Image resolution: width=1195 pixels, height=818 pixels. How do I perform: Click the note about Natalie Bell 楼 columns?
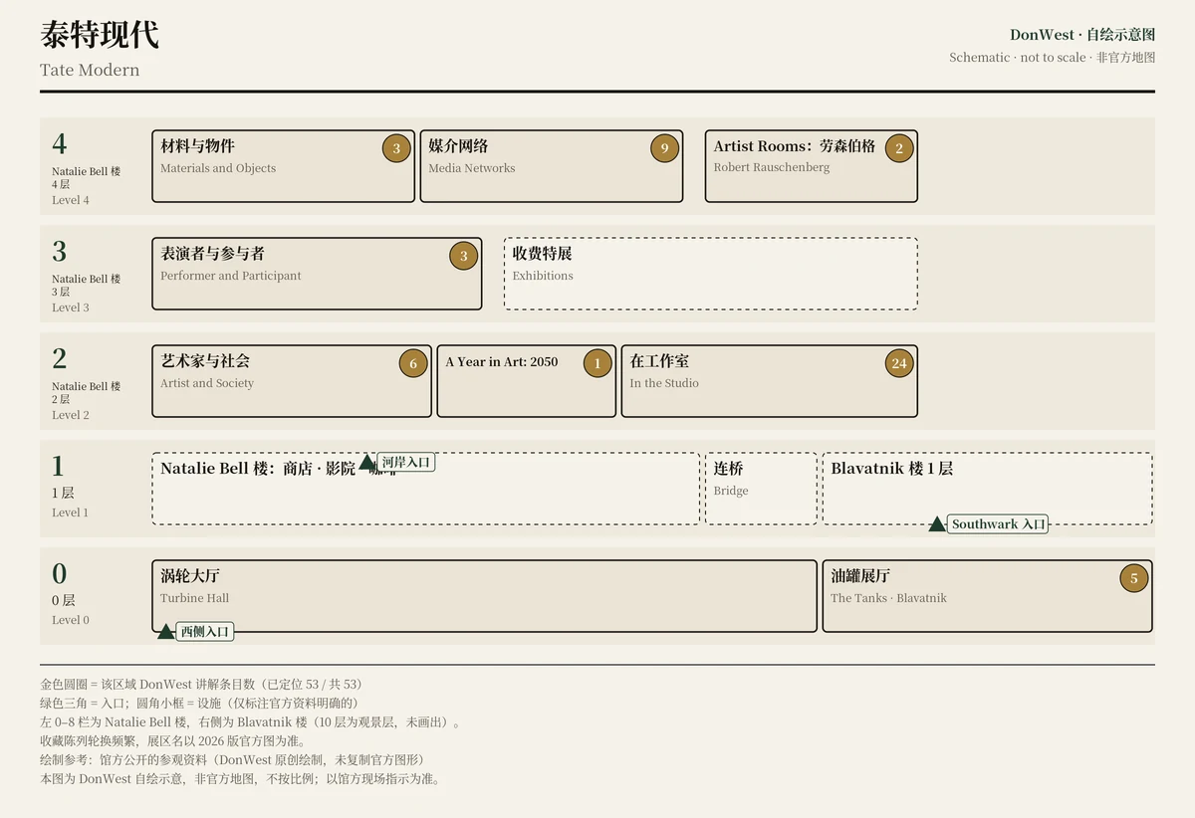250,722
